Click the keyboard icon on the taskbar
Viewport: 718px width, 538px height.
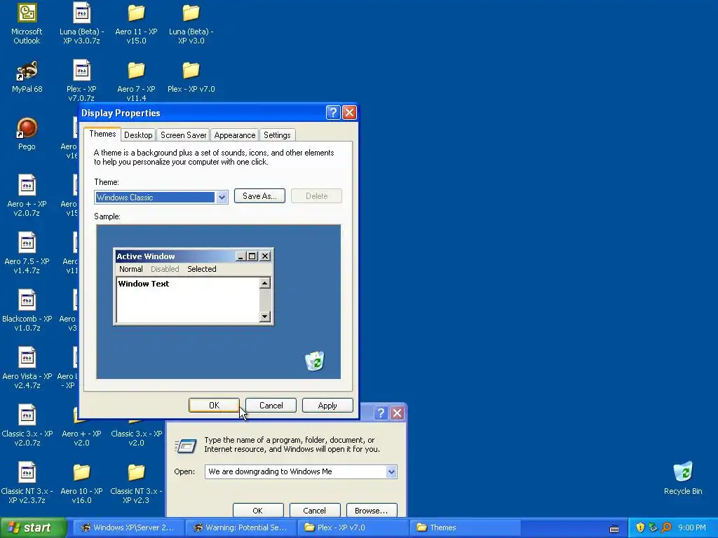[x=614, y=528]
